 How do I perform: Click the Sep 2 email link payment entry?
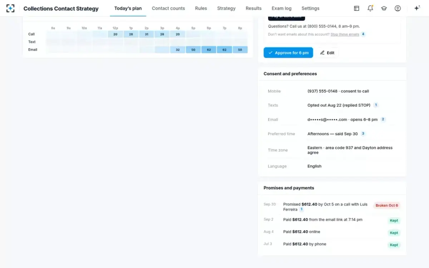point(332,220)
